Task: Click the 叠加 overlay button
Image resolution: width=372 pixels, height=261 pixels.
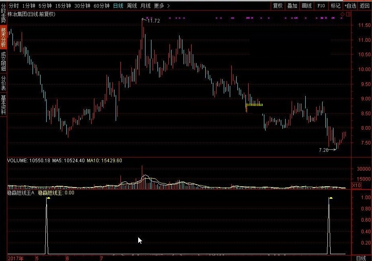Action: [x=292, y=6]
